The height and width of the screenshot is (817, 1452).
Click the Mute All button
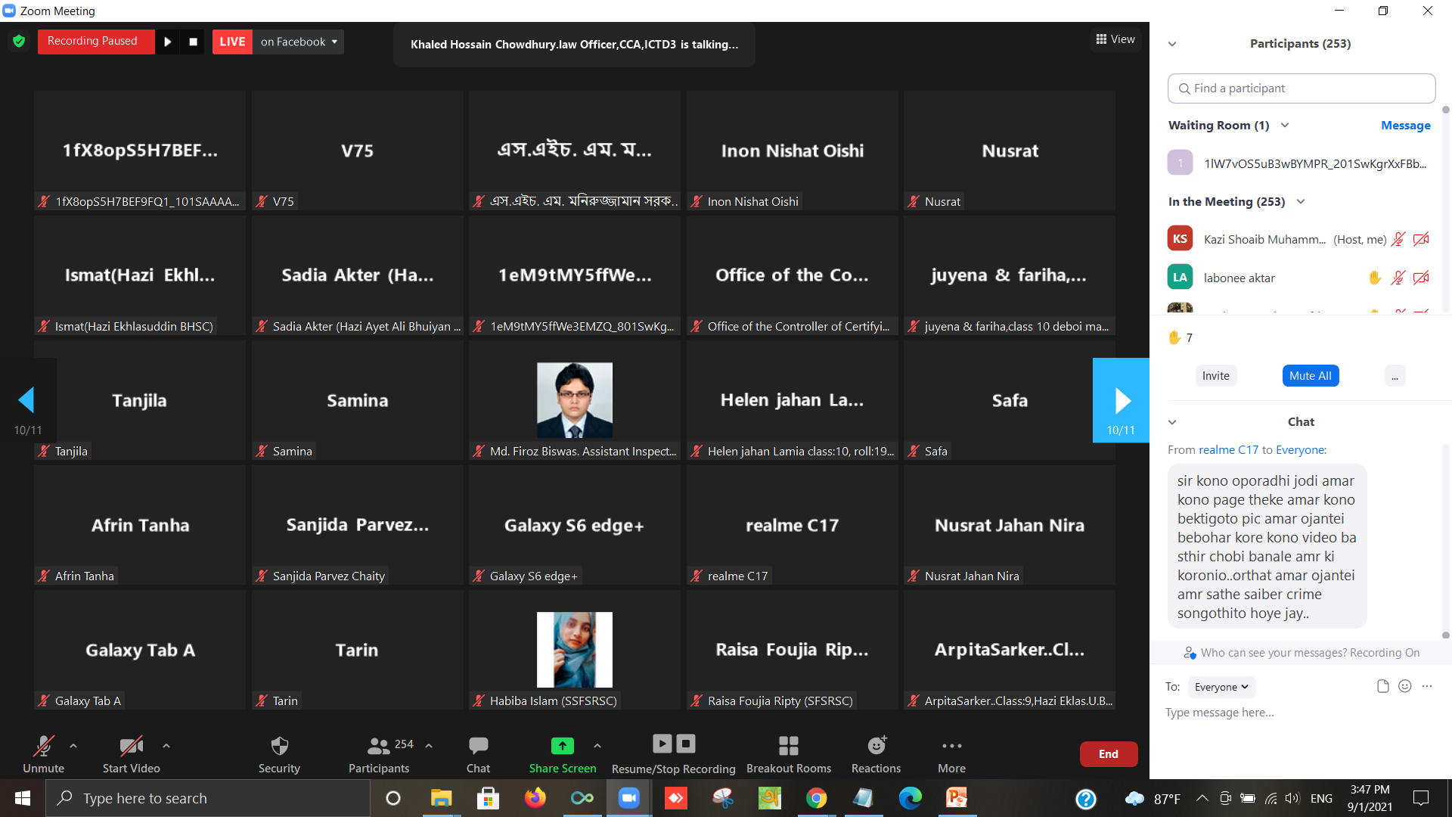[1311, 376]
